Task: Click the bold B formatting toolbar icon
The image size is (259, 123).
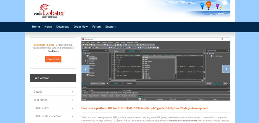Action: [84, 48]
